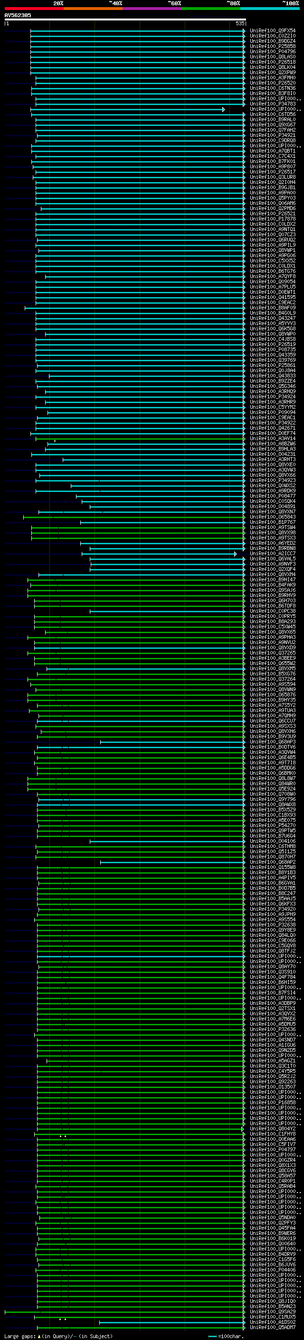Screen dimensions: 304x1340
Task: Click the cyan ~100% legend segment
Action: point(270,9)
